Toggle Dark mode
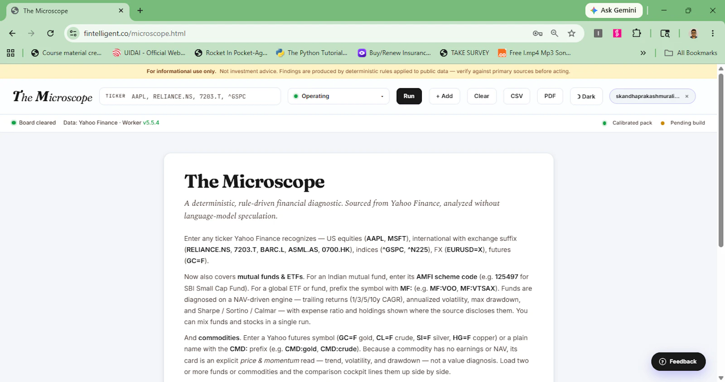The width and height of the screenshot is (725, 382). (586, 96)
